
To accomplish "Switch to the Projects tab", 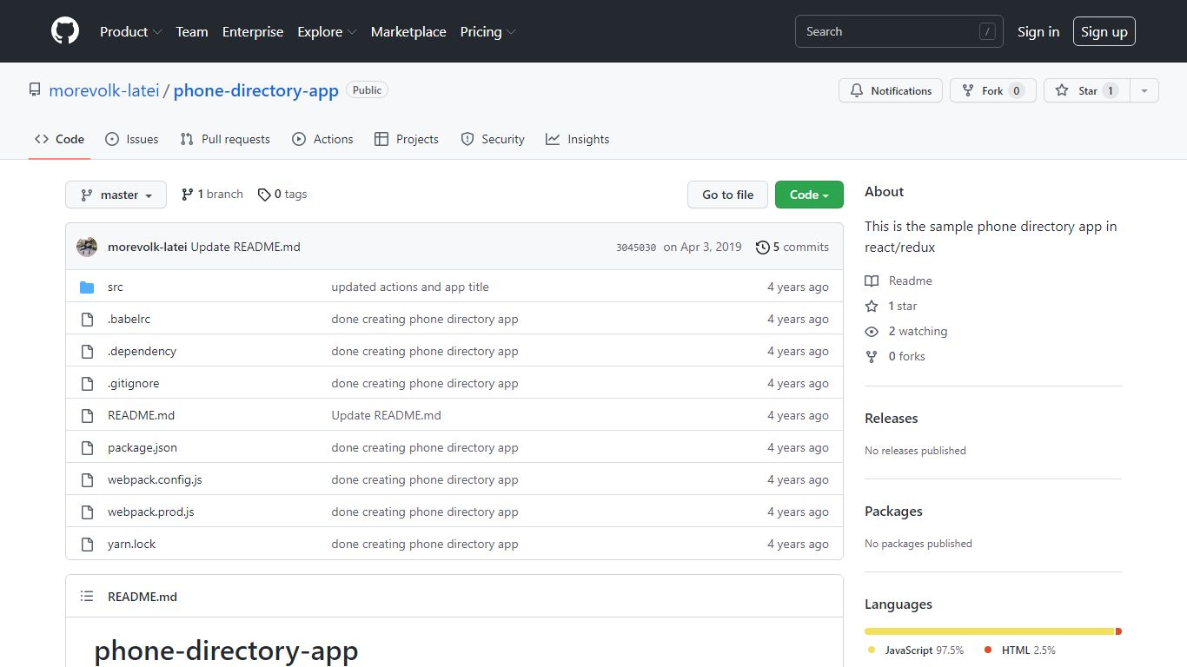I will pos(407,139).
